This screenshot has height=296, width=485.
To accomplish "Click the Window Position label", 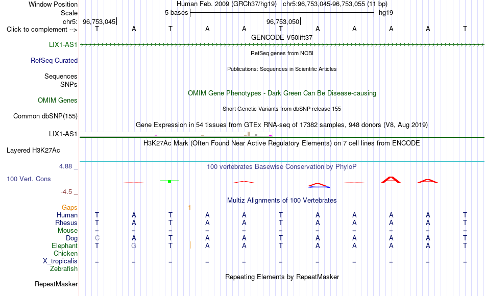I will pyautogui.click(x=53, y=4).
